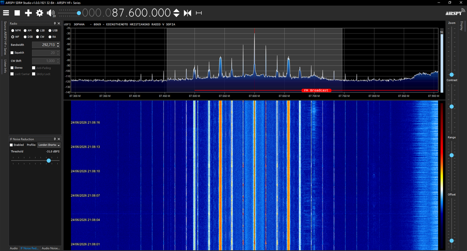This screenshot has height=251, width=467.
Task: Open the Listen Info side tab
Action: coord(5,66)
